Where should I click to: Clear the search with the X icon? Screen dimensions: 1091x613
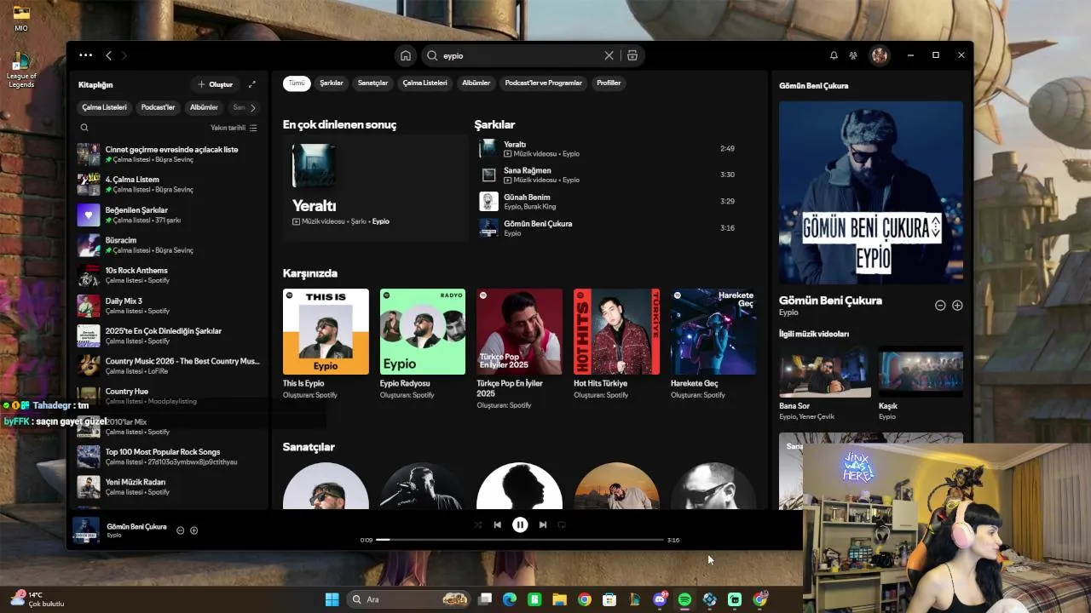[609, 55]
